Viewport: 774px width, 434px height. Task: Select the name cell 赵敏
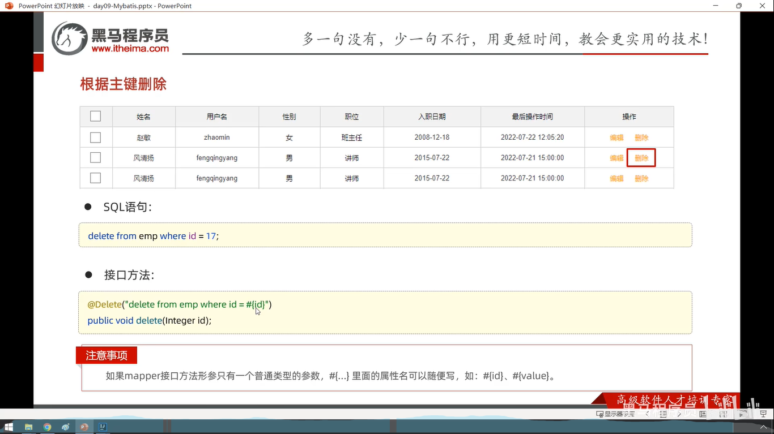(144, 137)
